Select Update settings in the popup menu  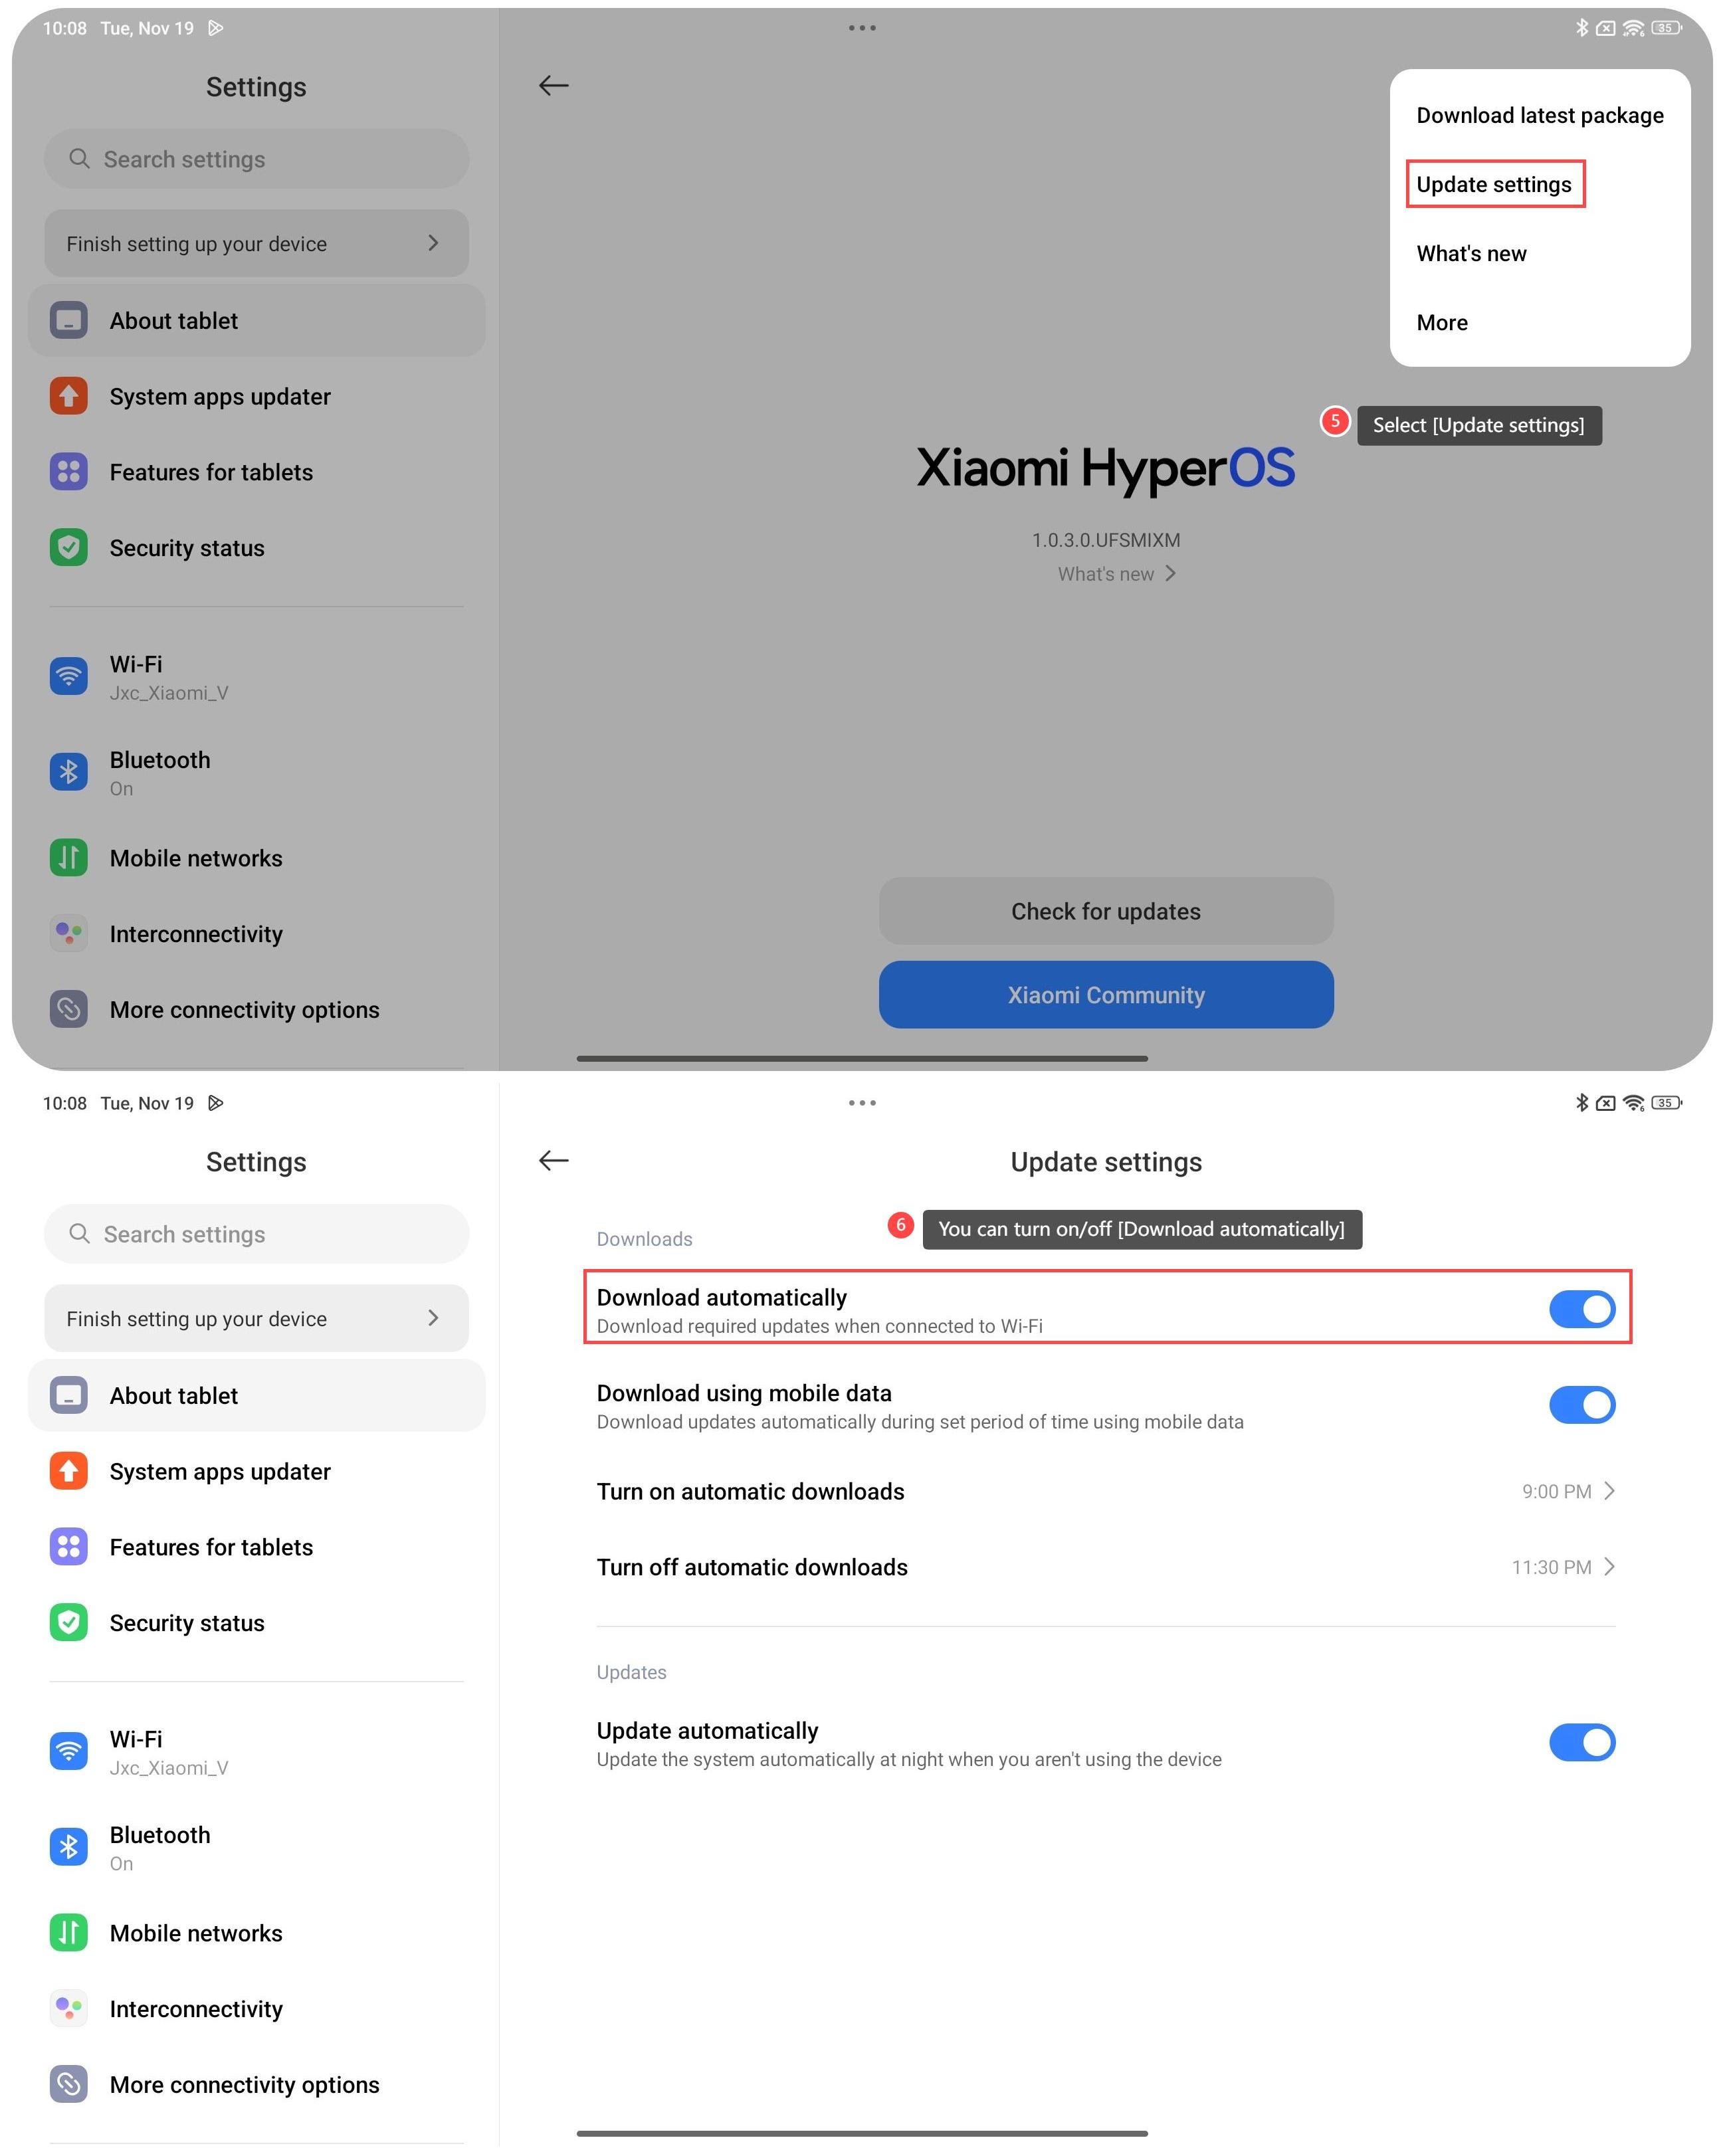(x=1494, y=184)
